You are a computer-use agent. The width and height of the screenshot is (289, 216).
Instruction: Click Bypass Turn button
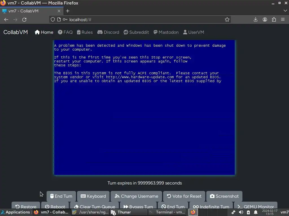pyautogui.click(x=138, y=205)
